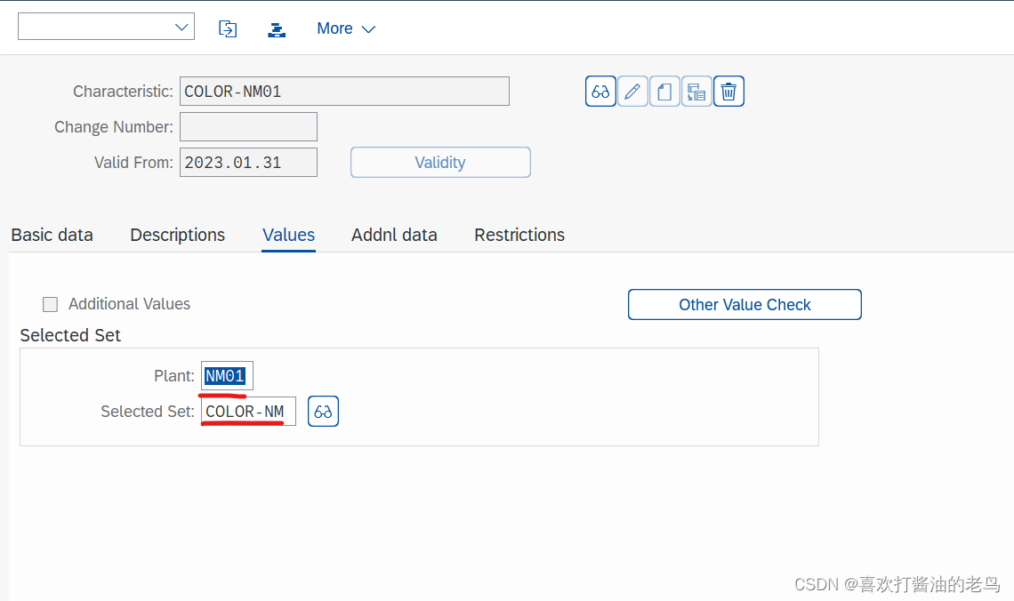Enable the Additional Values checkbox
This screenshot has width=1014, height=601.
[x=50, y=304]
